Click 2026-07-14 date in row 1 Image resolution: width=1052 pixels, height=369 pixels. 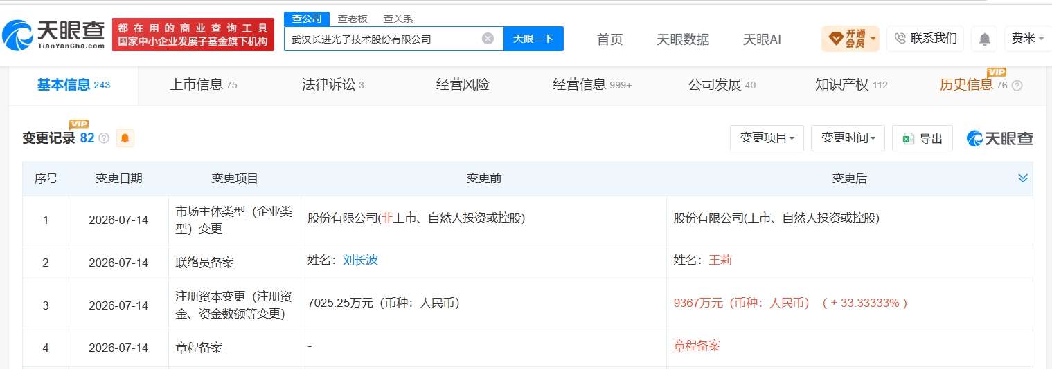click(118, 220)
